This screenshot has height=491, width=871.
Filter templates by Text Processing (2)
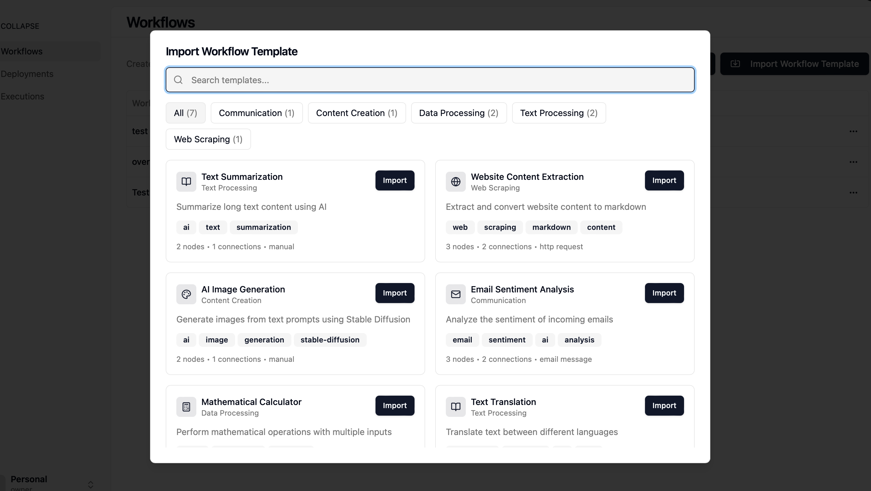pyautogui.click(x=559, y=113)
